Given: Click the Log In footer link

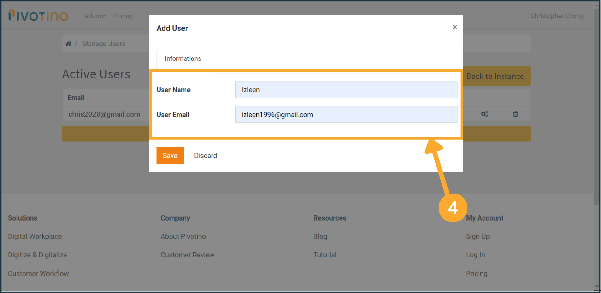Looking at the screenshot, I should coord(475,255).
